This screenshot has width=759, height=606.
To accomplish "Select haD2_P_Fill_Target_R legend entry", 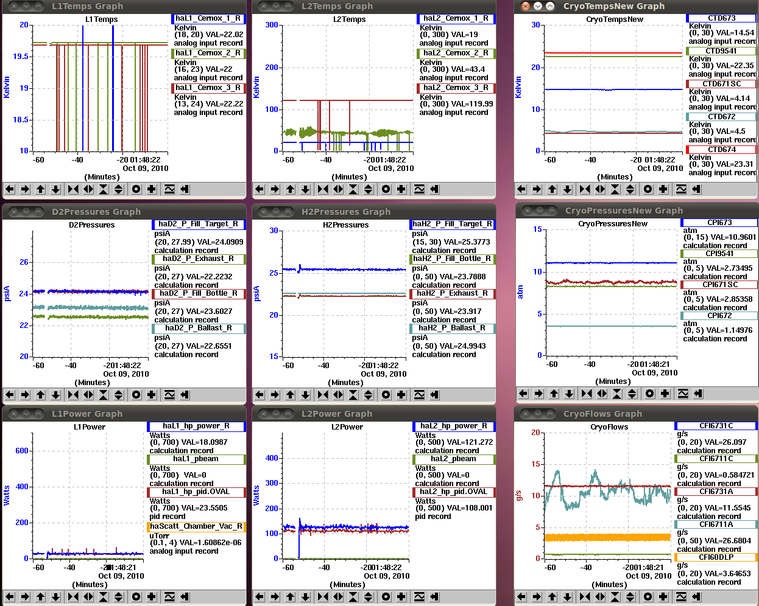I will [x=199, y=225].
